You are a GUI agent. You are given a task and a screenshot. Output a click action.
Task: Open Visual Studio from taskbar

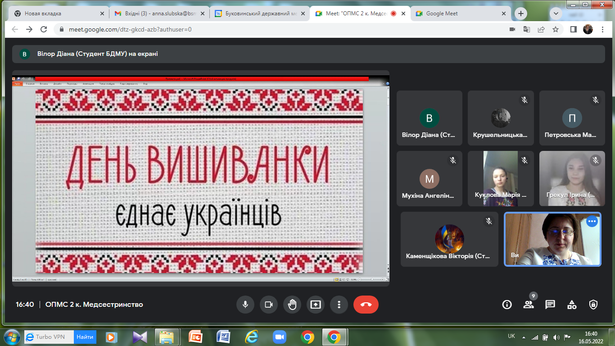point(140,337)
